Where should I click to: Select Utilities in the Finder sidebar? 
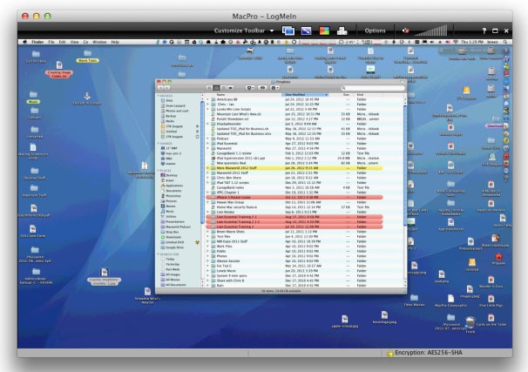(168, 216)
